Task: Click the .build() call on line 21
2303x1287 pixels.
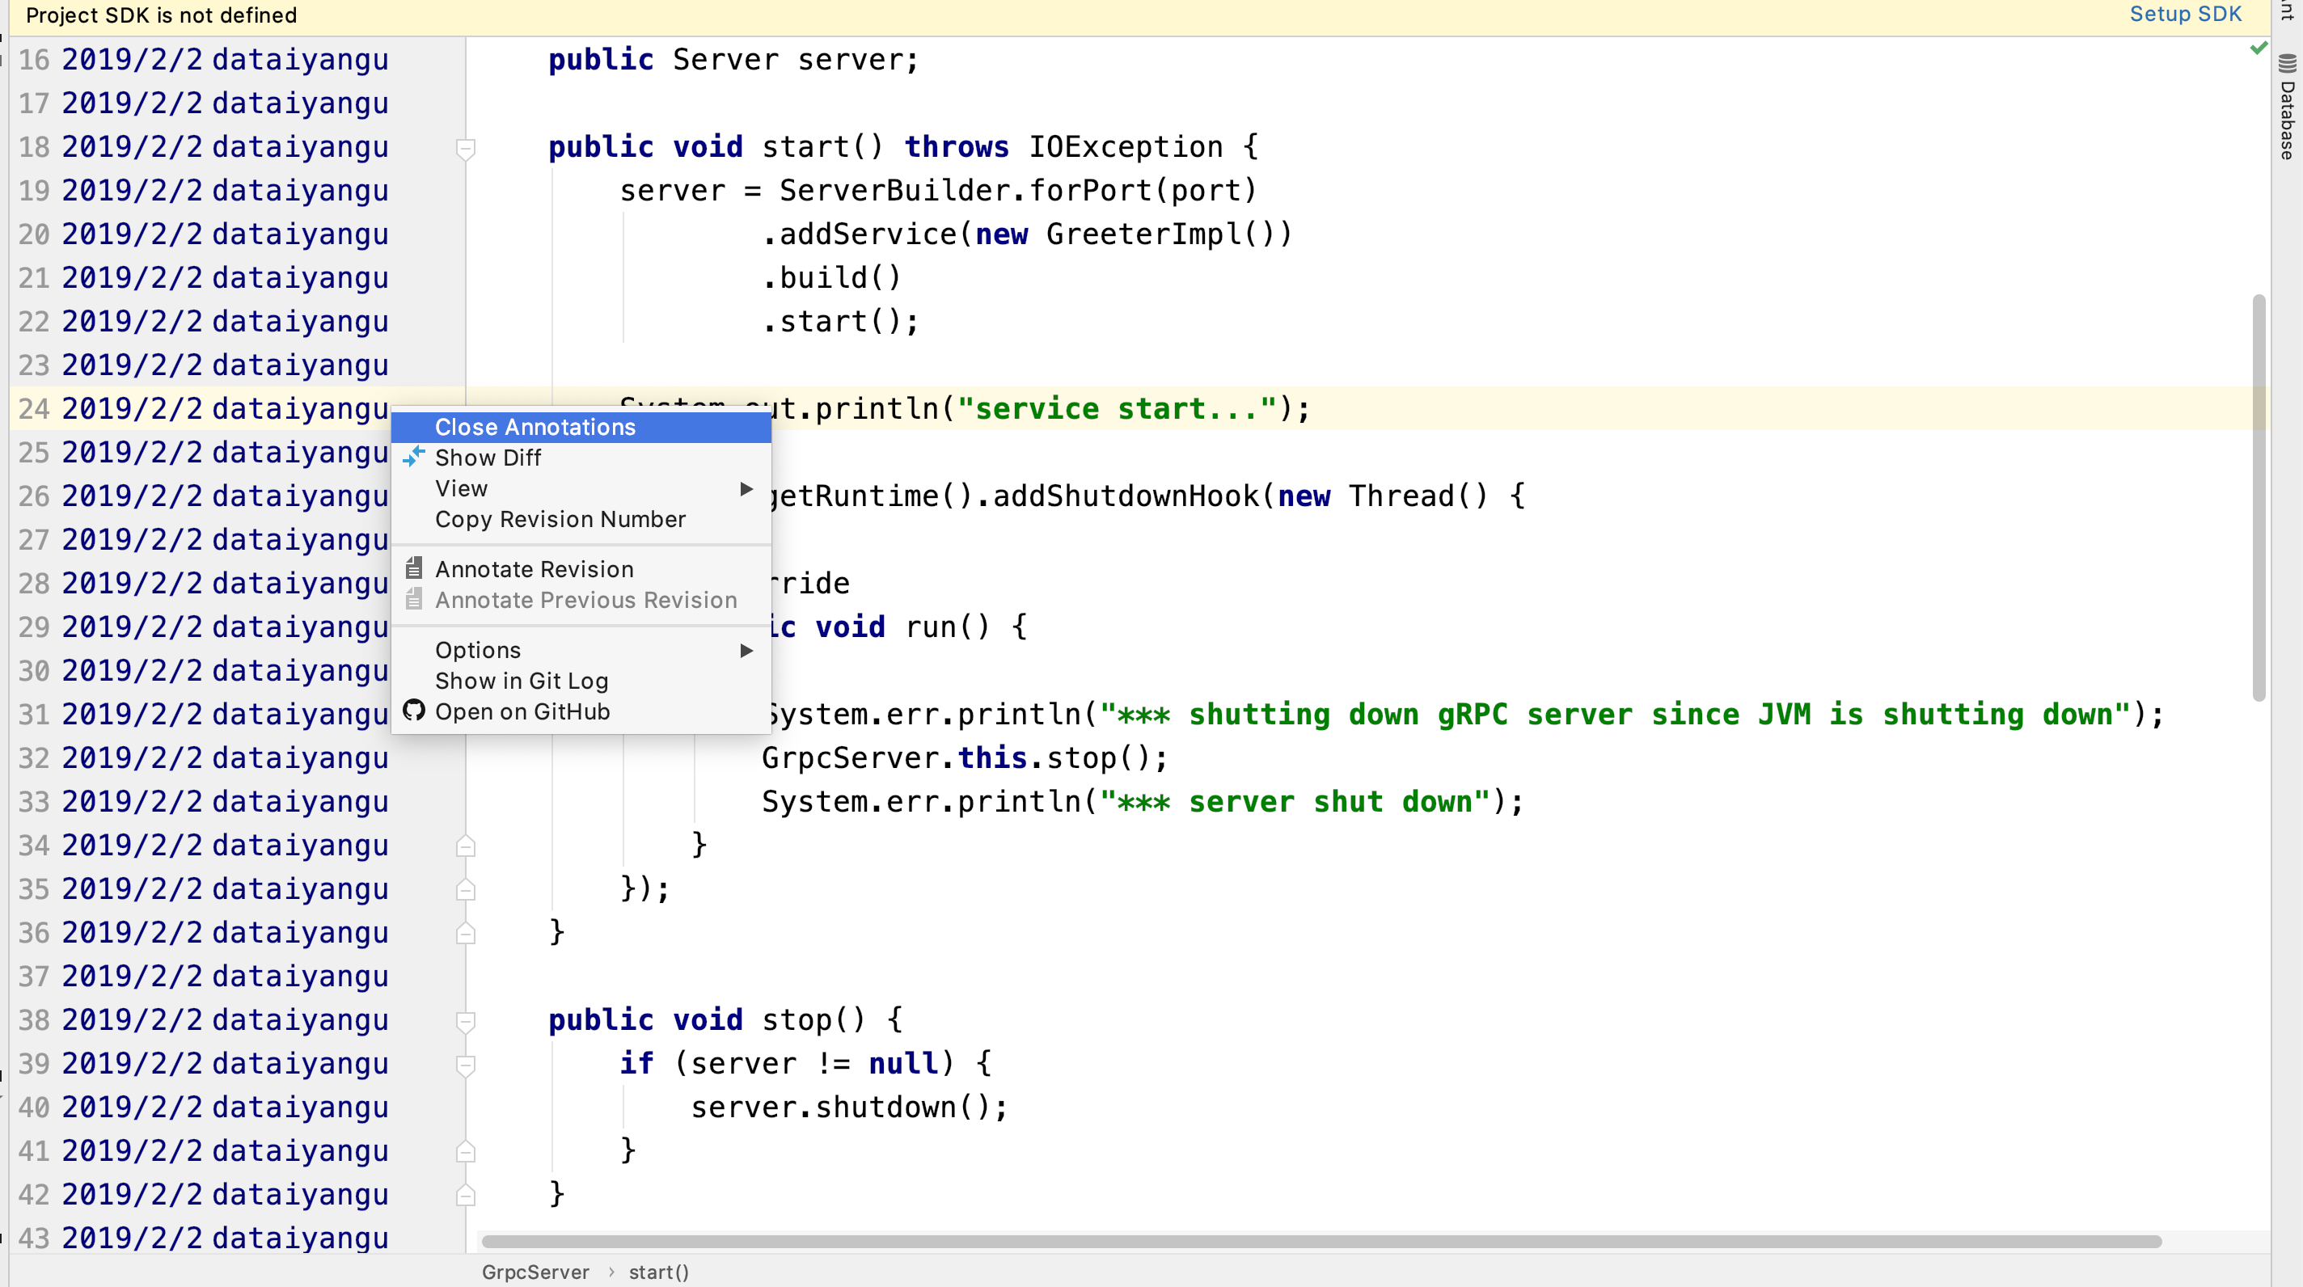Action: (x=831, y=278)
